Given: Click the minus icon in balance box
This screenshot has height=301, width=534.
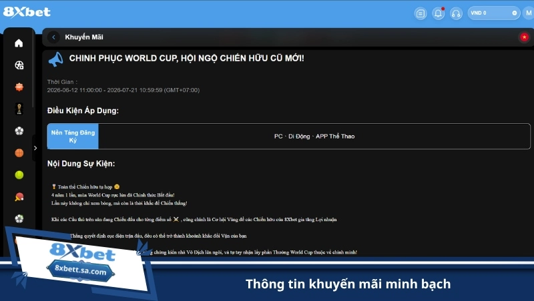Looking at the screenshot, I should point(514,13).
